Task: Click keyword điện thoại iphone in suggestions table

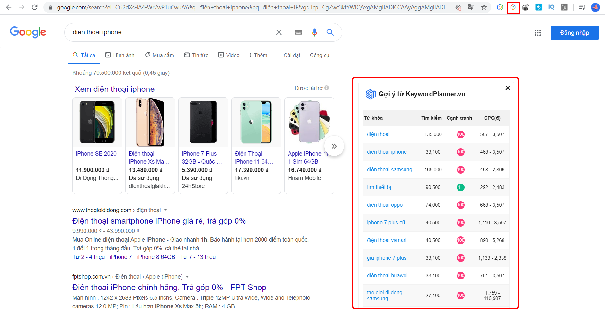Action: [x=387, y=152]
